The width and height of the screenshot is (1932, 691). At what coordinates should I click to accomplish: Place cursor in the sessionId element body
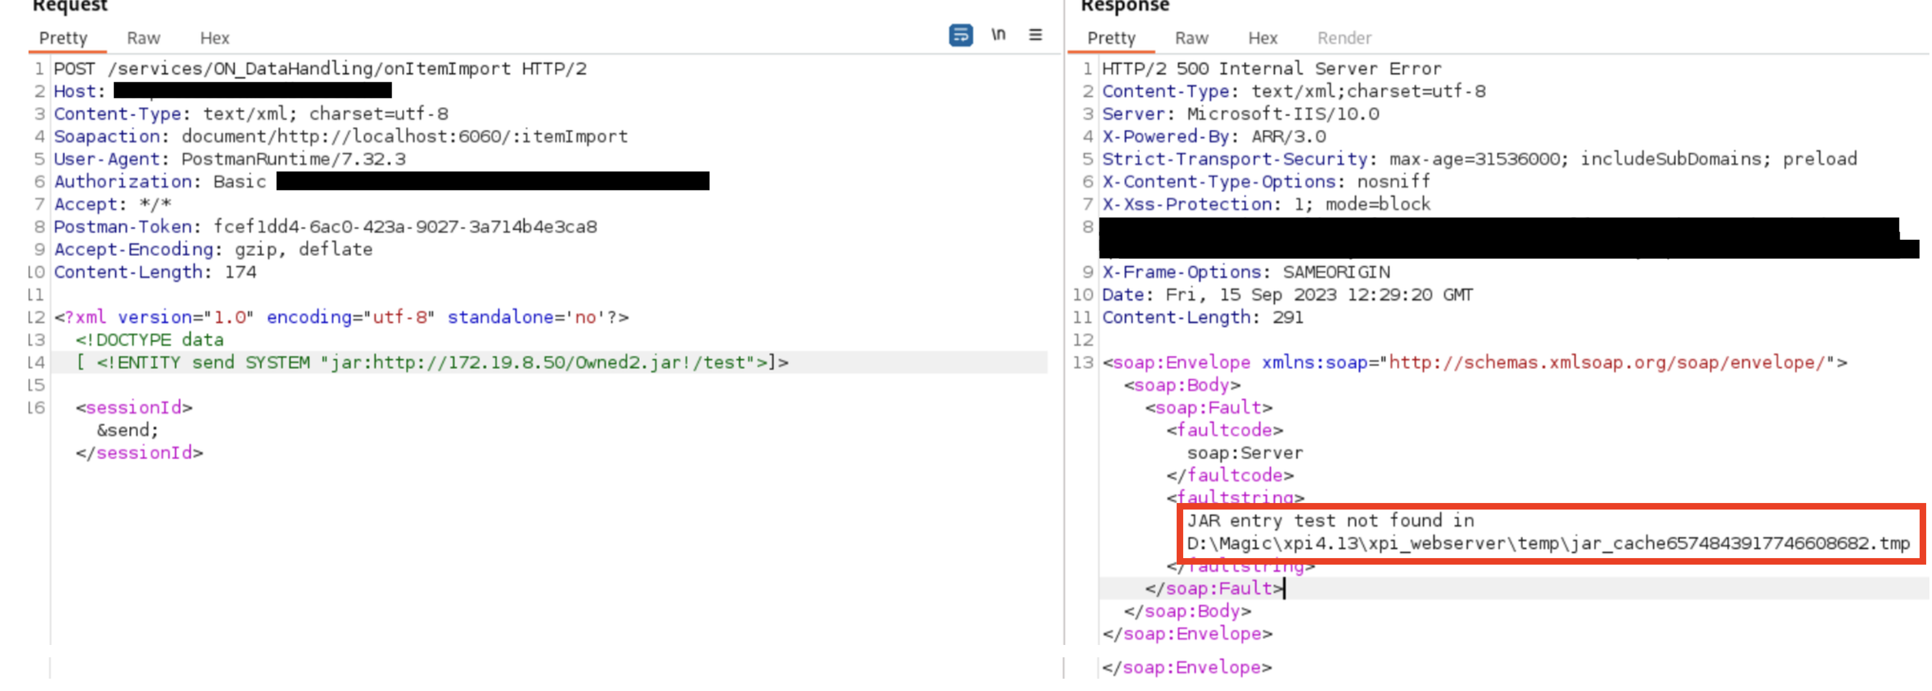pyautogui.click(x=128, y=430)
